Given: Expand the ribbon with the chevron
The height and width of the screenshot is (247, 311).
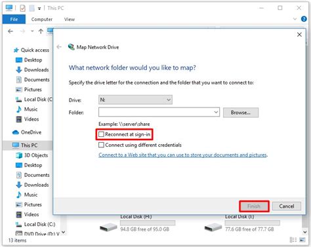Looking at the screenshot, I should [x=295, y=19].
